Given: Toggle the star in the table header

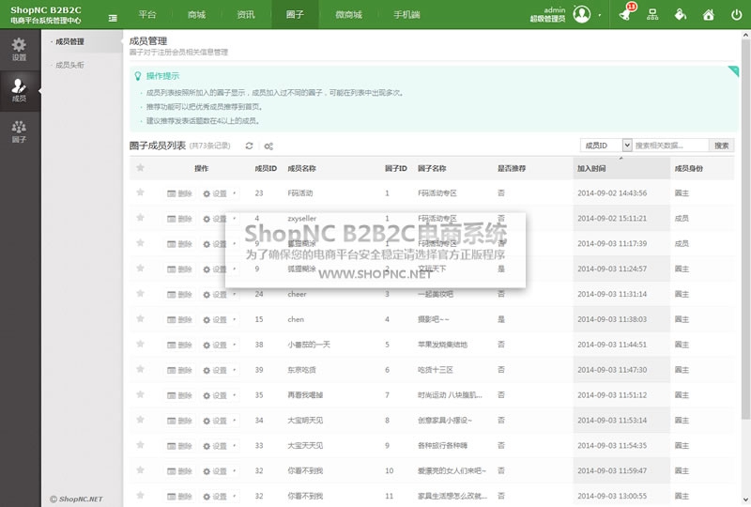Looking at the screenshot, I should [x=140, y=168].
